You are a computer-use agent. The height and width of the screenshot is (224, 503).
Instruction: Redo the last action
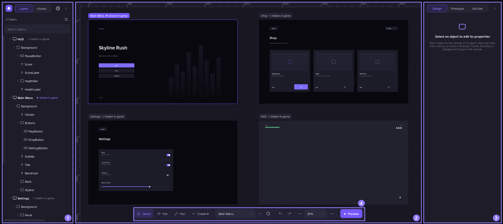[290, 214]
